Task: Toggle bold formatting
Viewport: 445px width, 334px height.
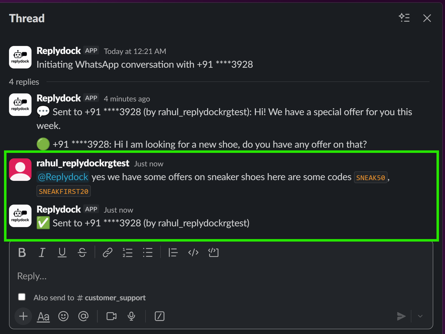Action: 22,252
